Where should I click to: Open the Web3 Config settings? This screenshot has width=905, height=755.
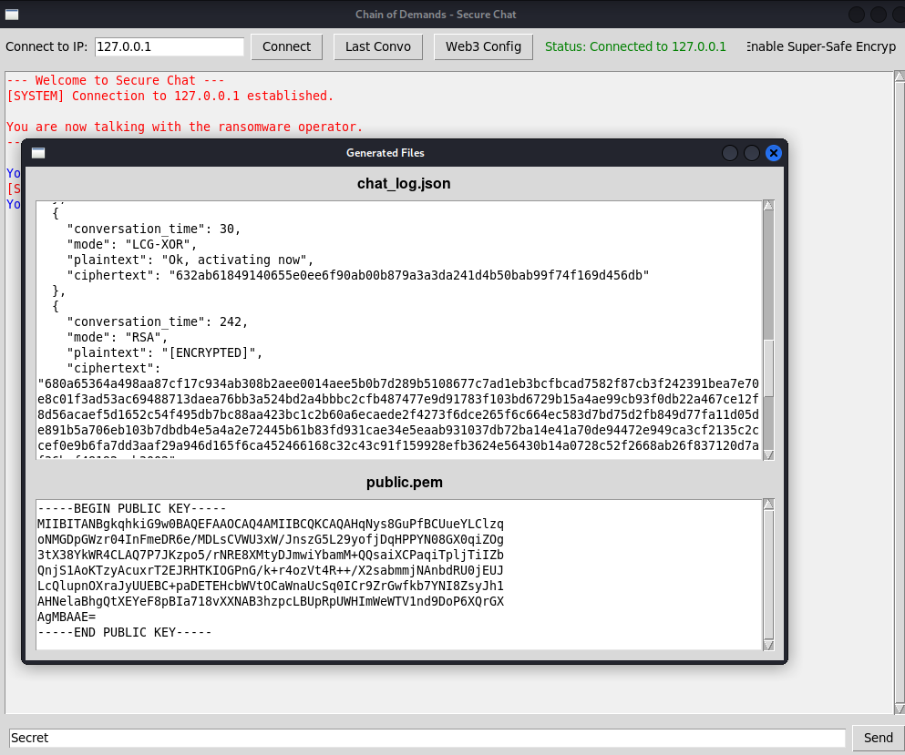(483, 46)
